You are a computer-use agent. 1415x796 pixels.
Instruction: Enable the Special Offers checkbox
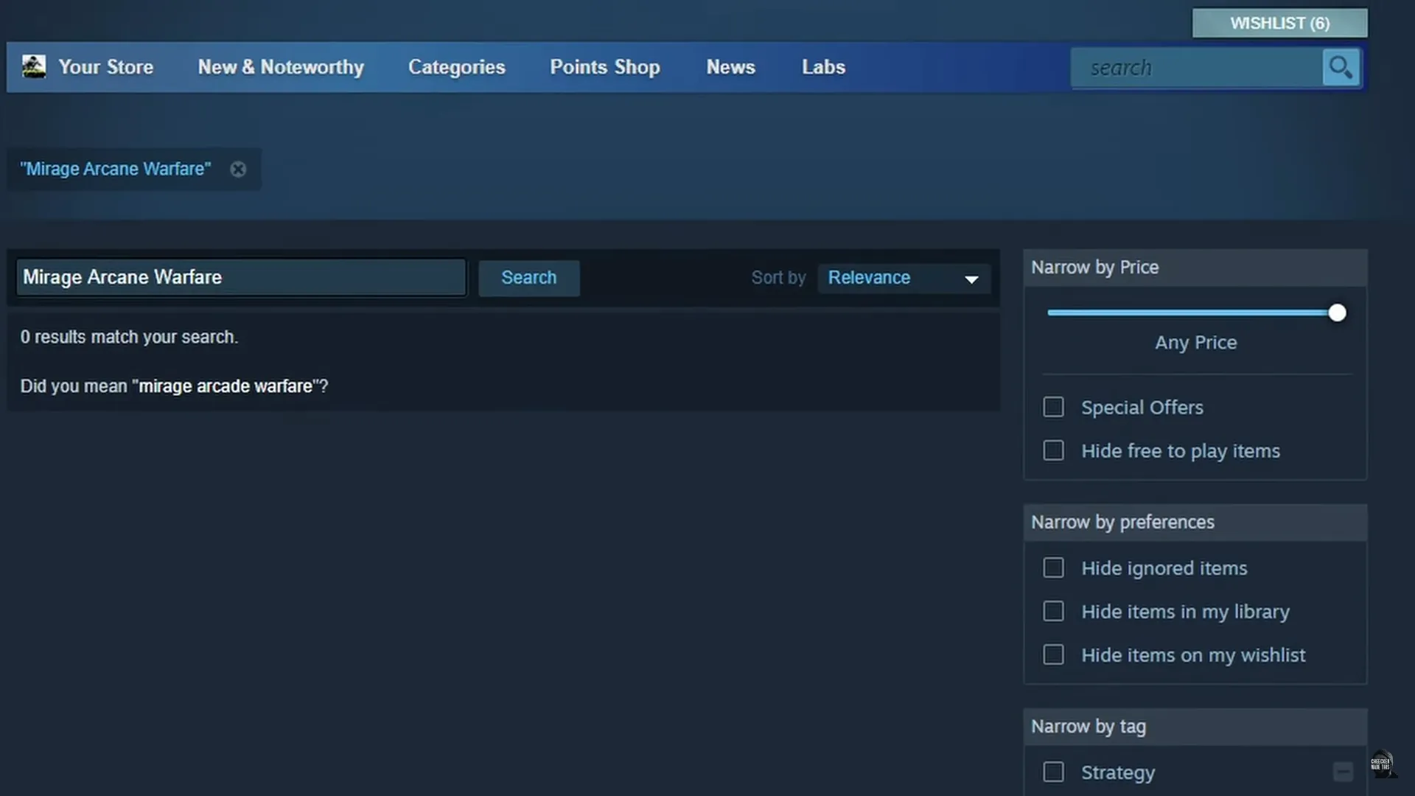[x=1053, y=407]
